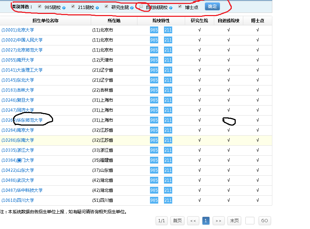Open (10384)厦门大学 link
Screen dimensions: 310x229
[18, 160]
